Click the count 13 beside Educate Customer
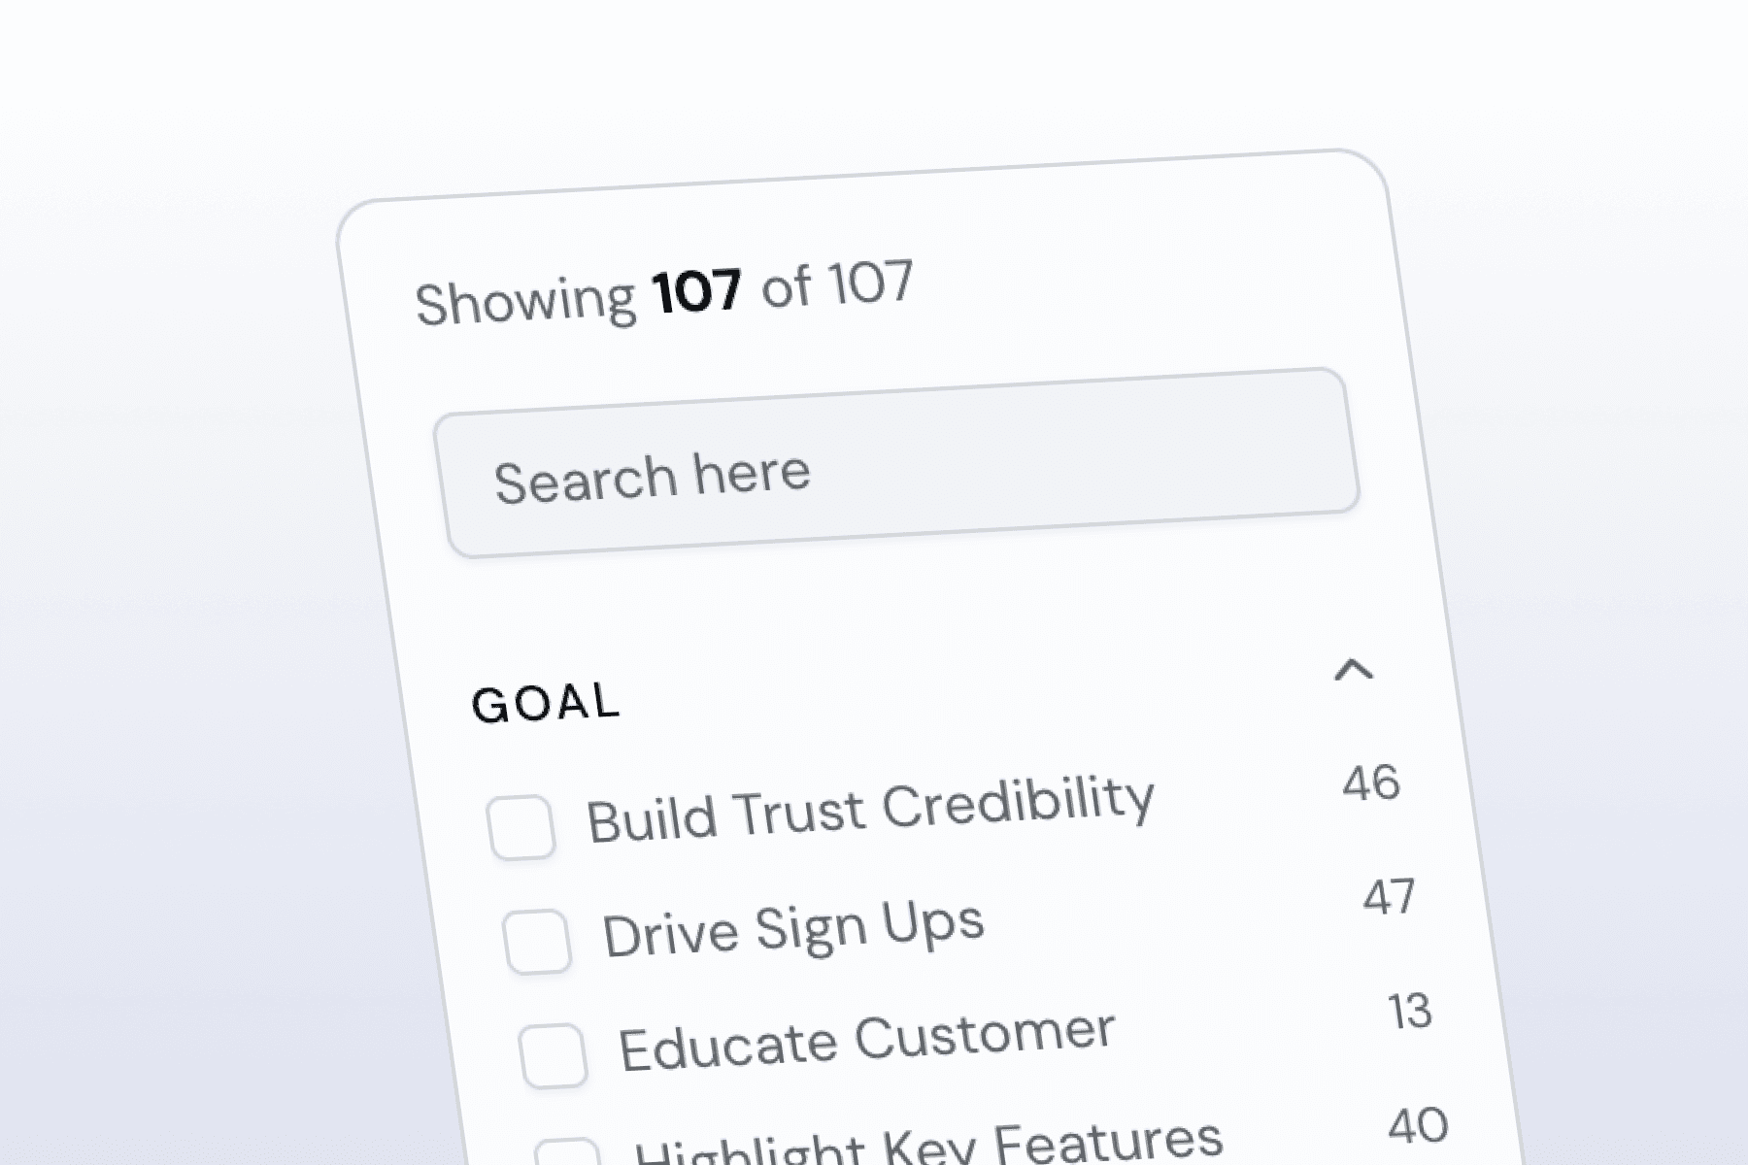 (x=1410, y=1012)
